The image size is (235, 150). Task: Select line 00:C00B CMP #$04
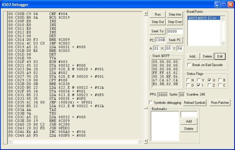pyautogui.click(x=38, y=14)
